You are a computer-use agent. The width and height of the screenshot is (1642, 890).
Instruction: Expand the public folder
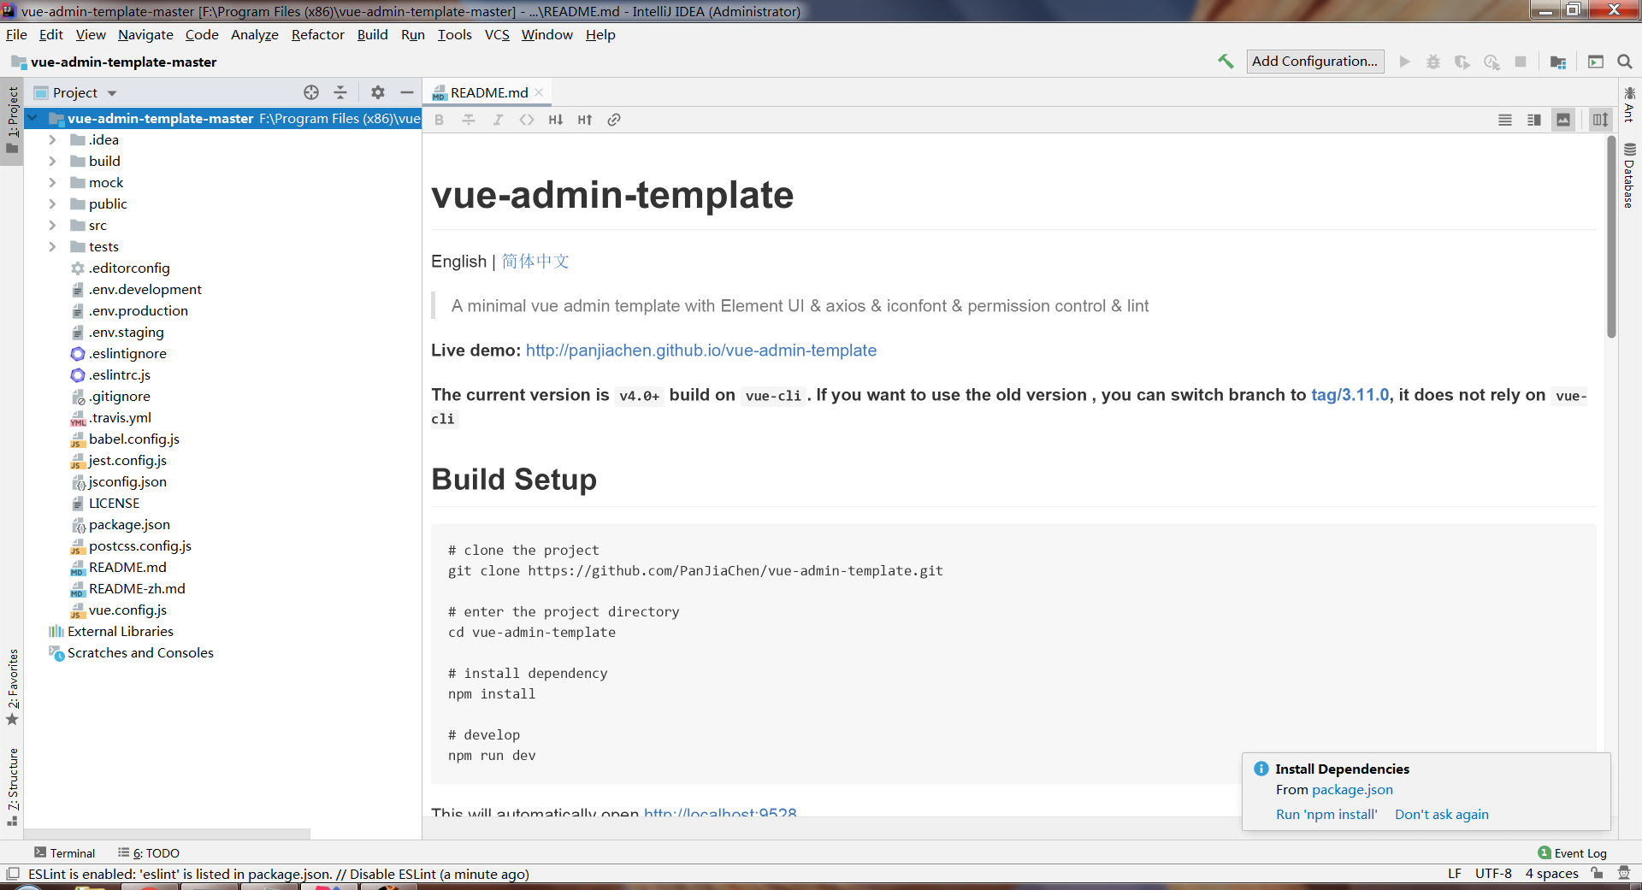pyautogui.click(x=52, y=203)
